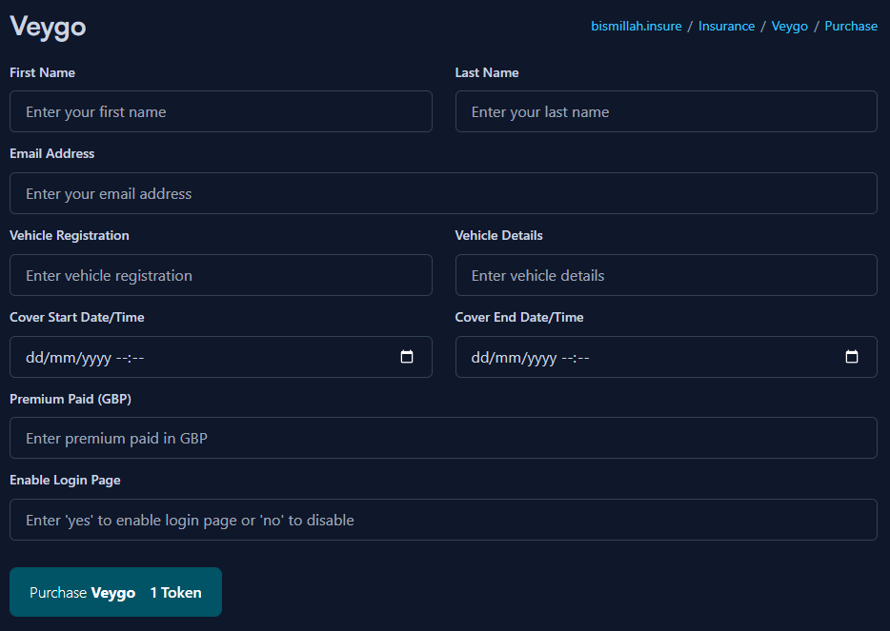Open the Cover Start Date calendar picker icon
This screenshot has width=890, height=631.
pyautogui.click(x=407, y=356)
